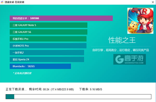Click the cartoon game character thumbnail
This screenshot has width=156, height=102.
pyautogui.click(x=140, y=21)
